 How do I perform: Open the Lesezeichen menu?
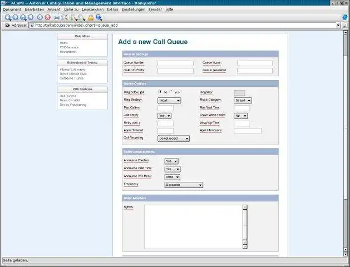pos(92,9)
